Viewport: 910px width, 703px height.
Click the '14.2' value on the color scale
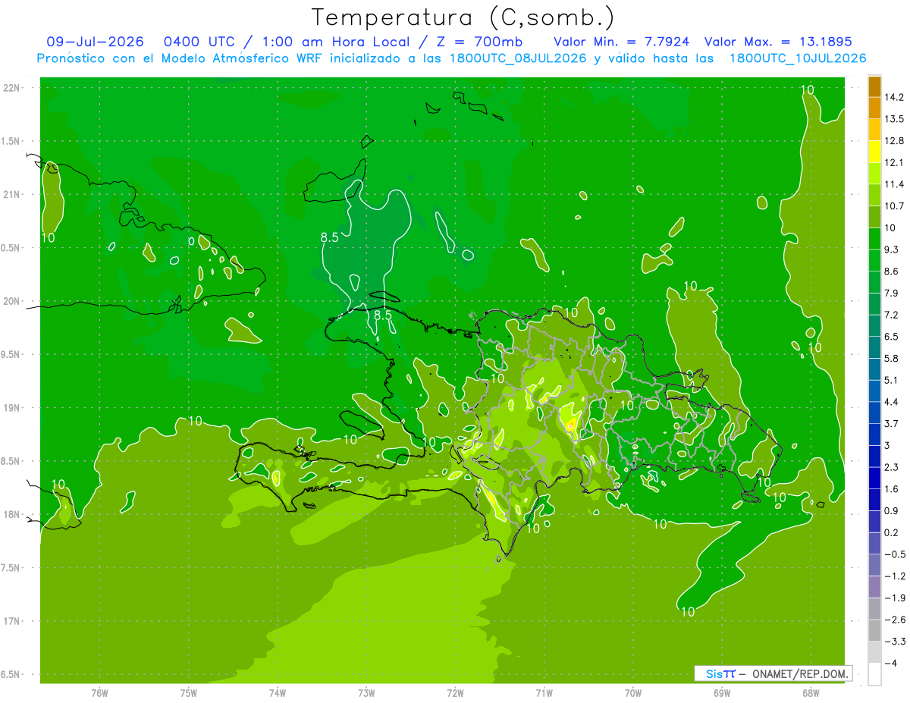[894, 97]
